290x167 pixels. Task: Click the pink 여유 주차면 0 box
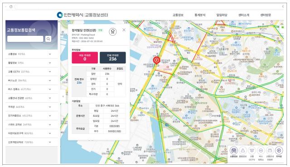pyautogui.click(x=85, y=57)
